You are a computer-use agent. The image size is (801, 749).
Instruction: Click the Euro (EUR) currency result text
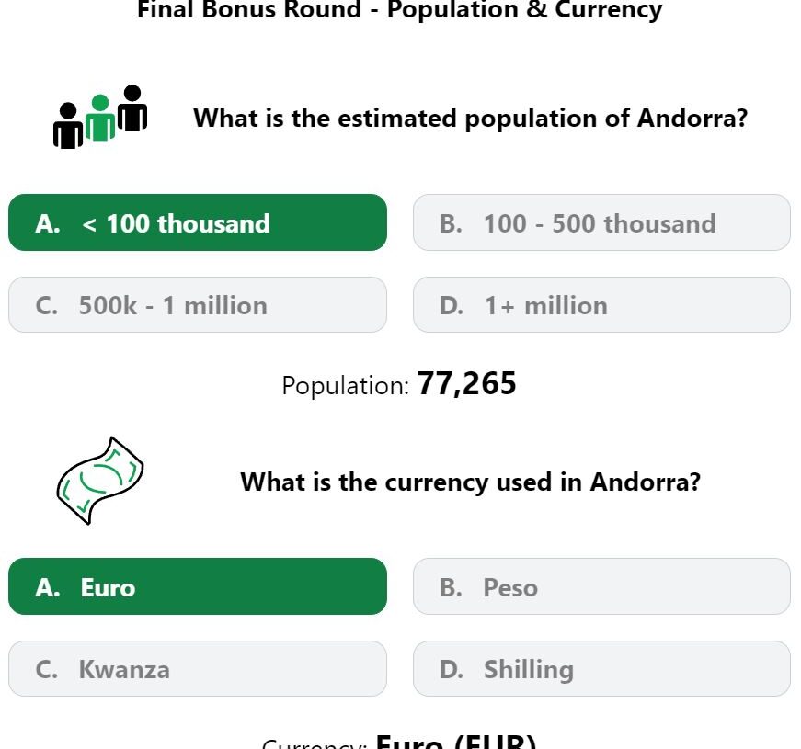(x=455, y=742)
